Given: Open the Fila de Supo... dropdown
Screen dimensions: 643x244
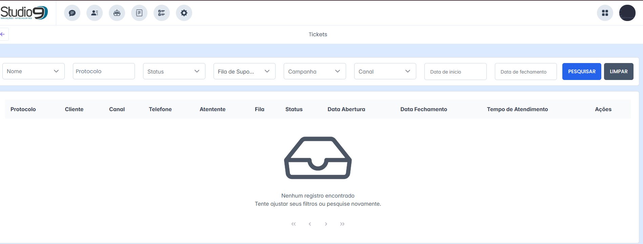Looking at the screenshot, I should point(244,71).
